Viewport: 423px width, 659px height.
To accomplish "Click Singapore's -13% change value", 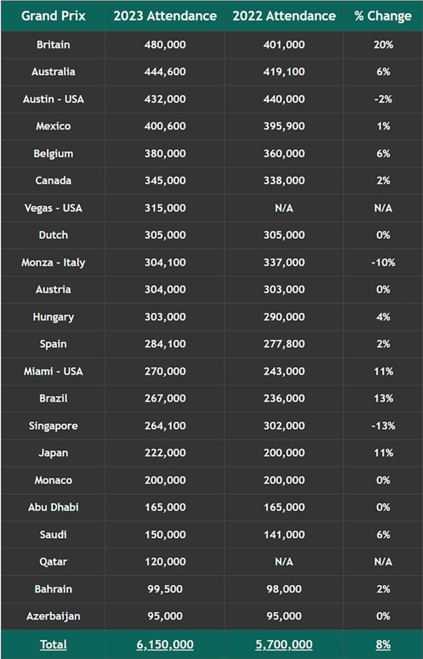I will [383, 426].
